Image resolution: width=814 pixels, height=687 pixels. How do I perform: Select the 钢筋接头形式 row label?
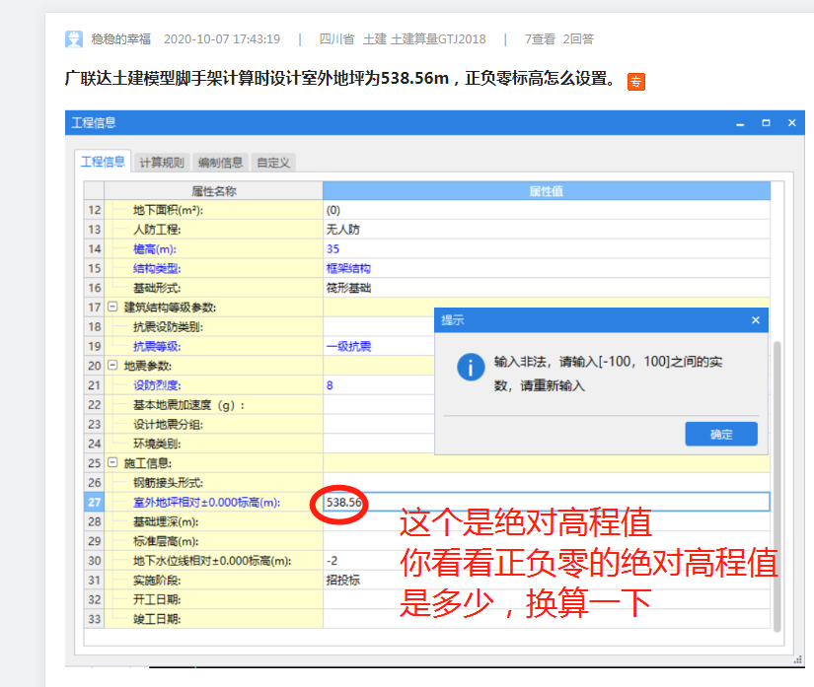click(x=168, y=483)
